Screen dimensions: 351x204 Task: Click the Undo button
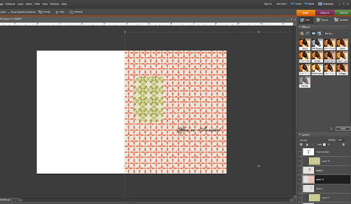pyautogui.click(x=296, y=4)
